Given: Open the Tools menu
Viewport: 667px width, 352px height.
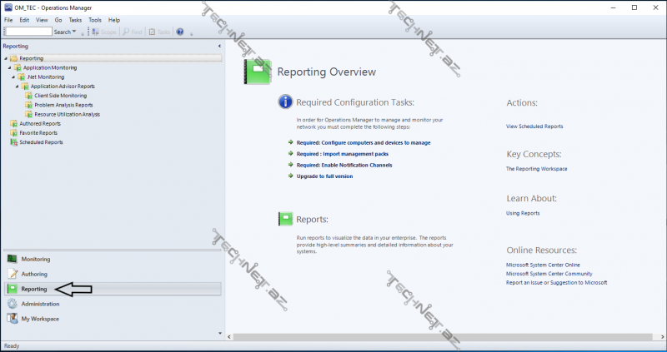Looking at the screenshot, I should (x=95, y=19).
